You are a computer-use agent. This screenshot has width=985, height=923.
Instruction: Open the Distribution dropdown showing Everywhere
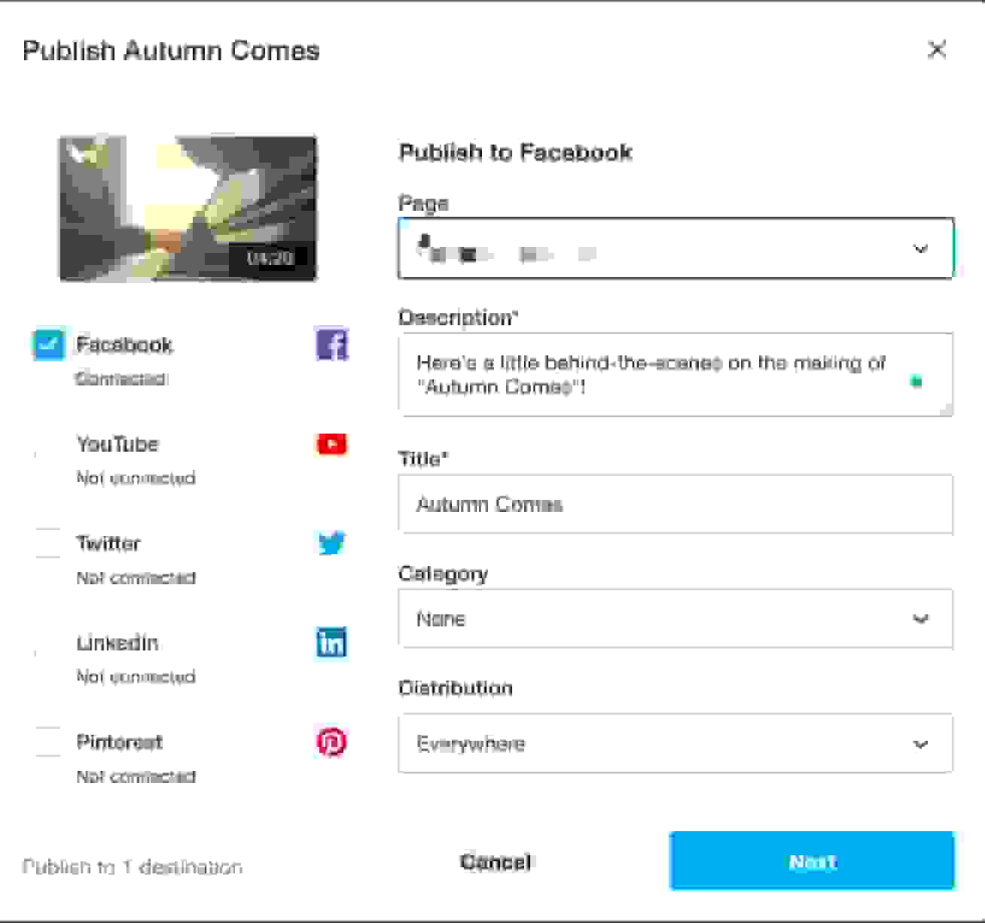pyautogui.click(x=675, y=744)
